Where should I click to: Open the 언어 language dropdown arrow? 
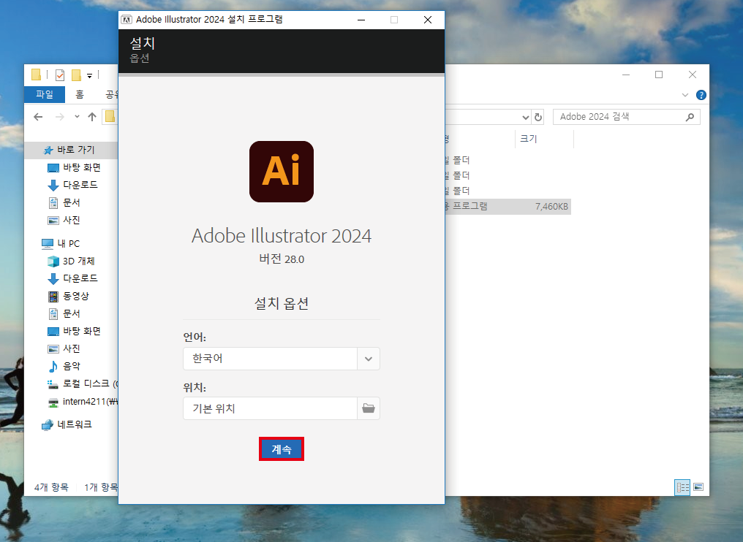(368, 359)
